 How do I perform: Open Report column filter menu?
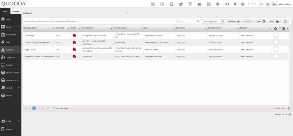click(x=79, y=29)
